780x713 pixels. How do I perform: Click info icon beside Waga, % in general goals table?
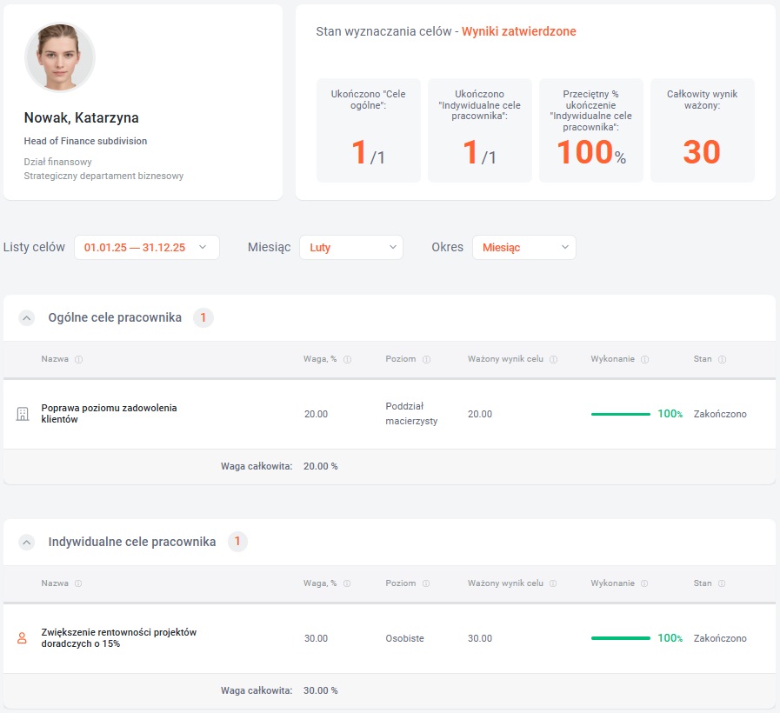tap(348, 360)
